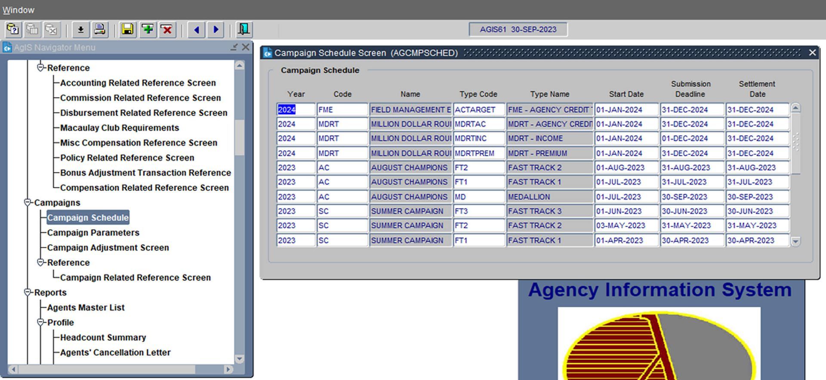
Task: Click the AGIS61 date field in the toolbar
Action: coord(518,29)
